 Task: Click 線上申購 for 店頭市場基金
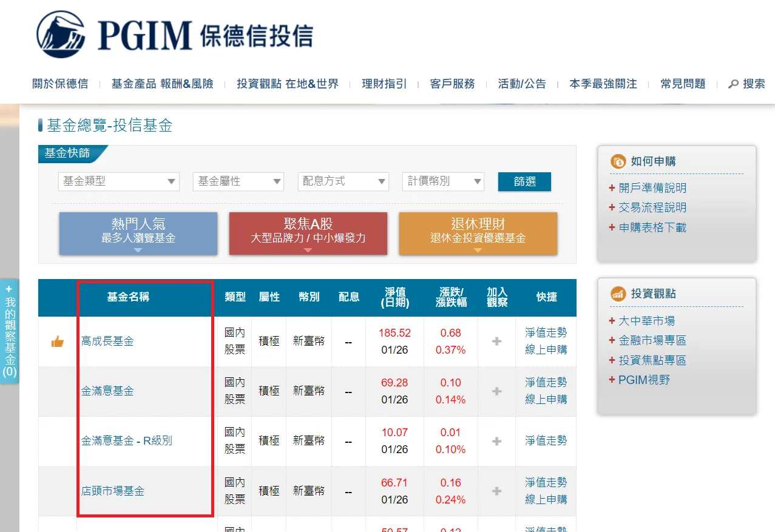click(546, 499)
